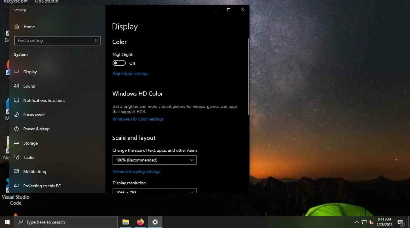
Task: Open the notification Action Center
Action: click(x=401, y=222)
